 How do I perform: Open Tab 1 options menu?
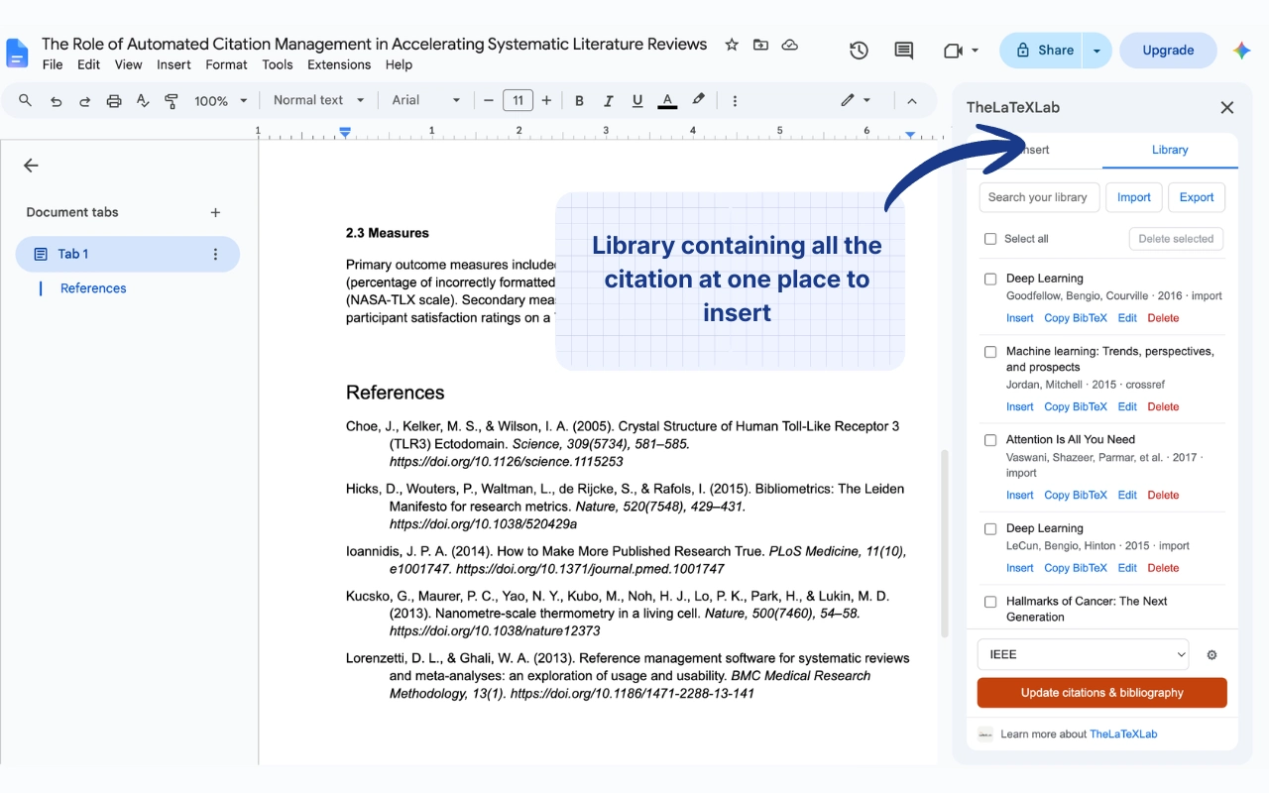pyautogui.click(x=215, y=254)
